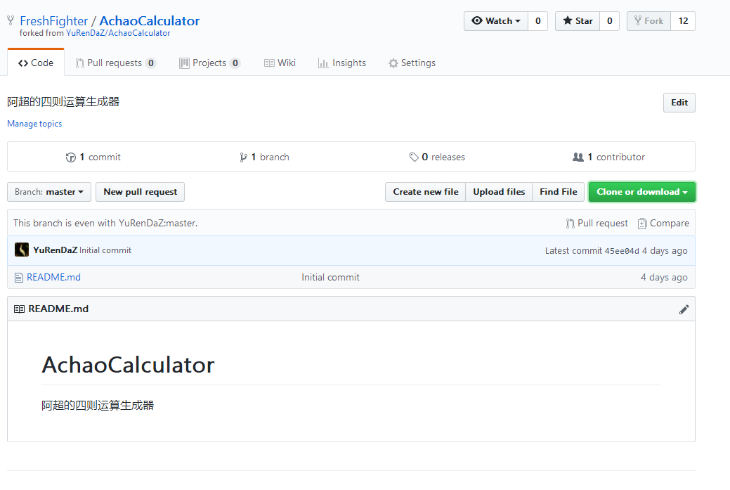Click Upload files
The height and width of the screenshot is (490, 730).
pos(499,192)
